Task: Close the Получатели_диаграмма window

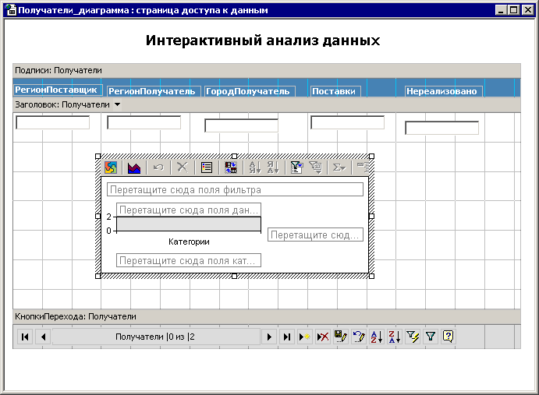Action: 527,10
